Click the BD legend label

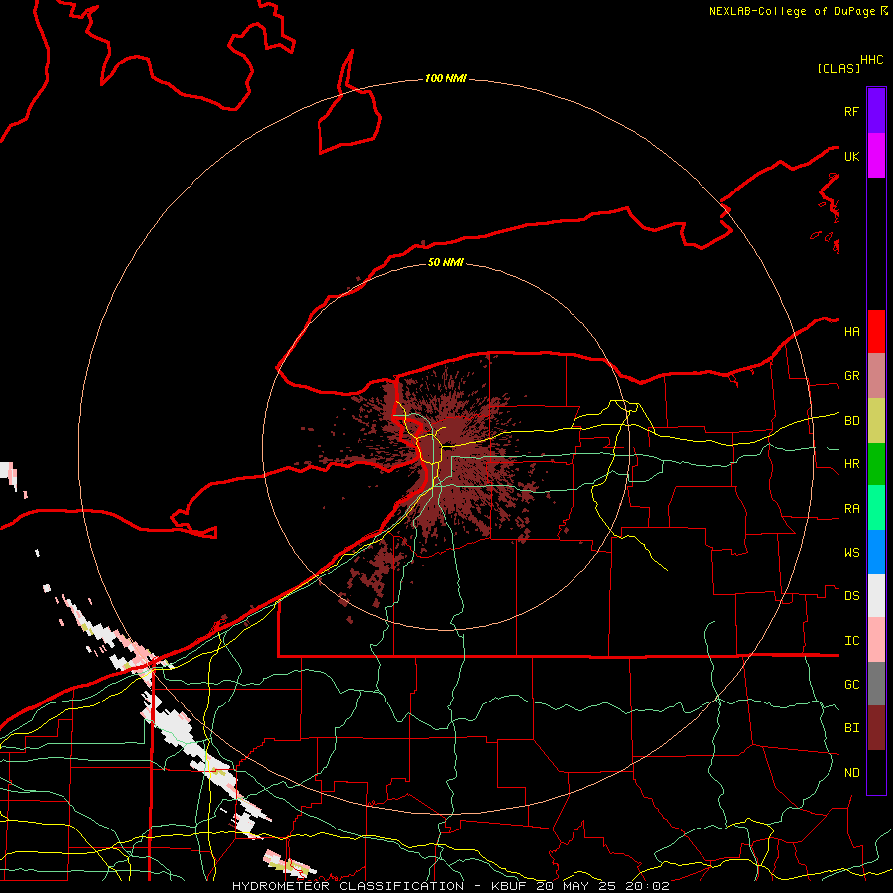click(x=851, y=421)
